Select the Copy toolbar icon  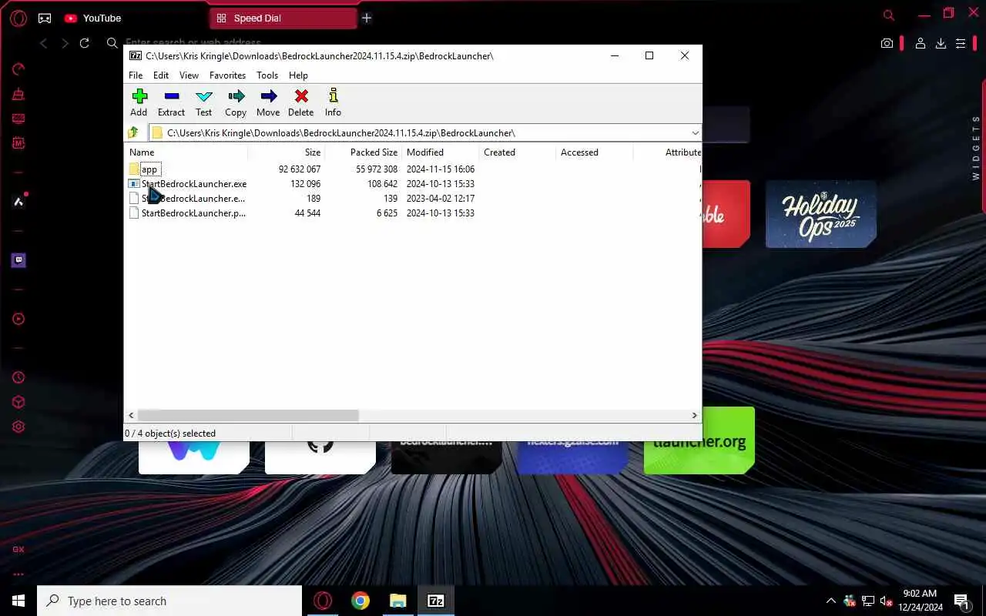[236, 102]
